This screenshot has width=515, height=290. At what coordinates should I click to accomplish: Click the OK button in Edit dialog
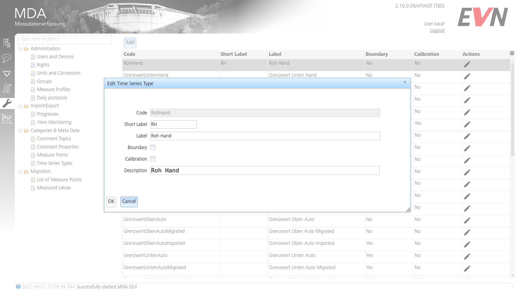[x=111, y=201]
